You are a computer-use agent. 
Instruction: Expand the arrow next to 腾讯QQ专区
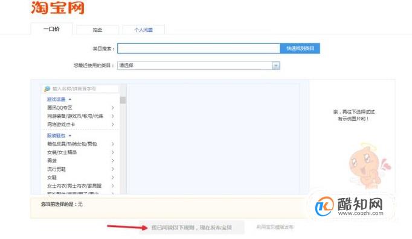[113, 108]
